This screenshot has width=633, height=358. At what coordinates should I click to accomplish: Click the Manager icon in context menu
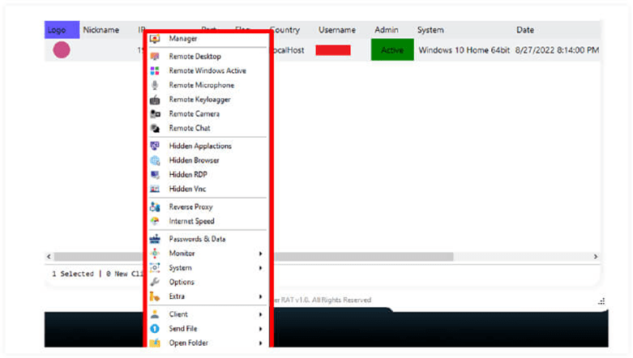155,39
